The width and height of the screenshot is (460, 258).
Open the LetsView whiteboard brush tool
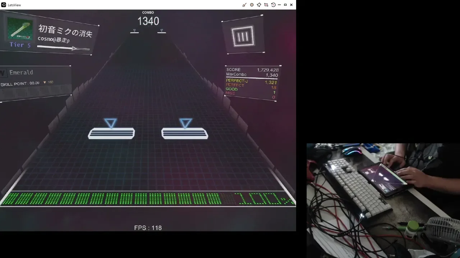pyautogui.click(x=244, y=5)
